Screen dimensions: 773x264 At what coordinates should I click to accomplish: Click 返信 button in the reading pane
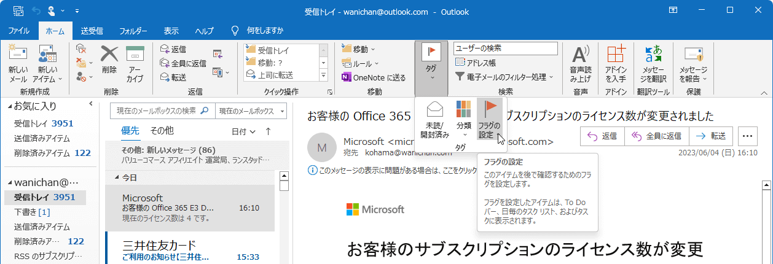[602, 136]
